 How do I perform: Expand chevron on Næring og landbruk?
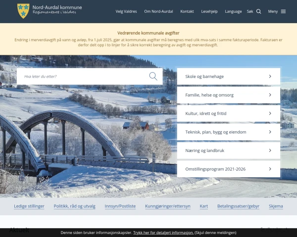click(270, 151)
